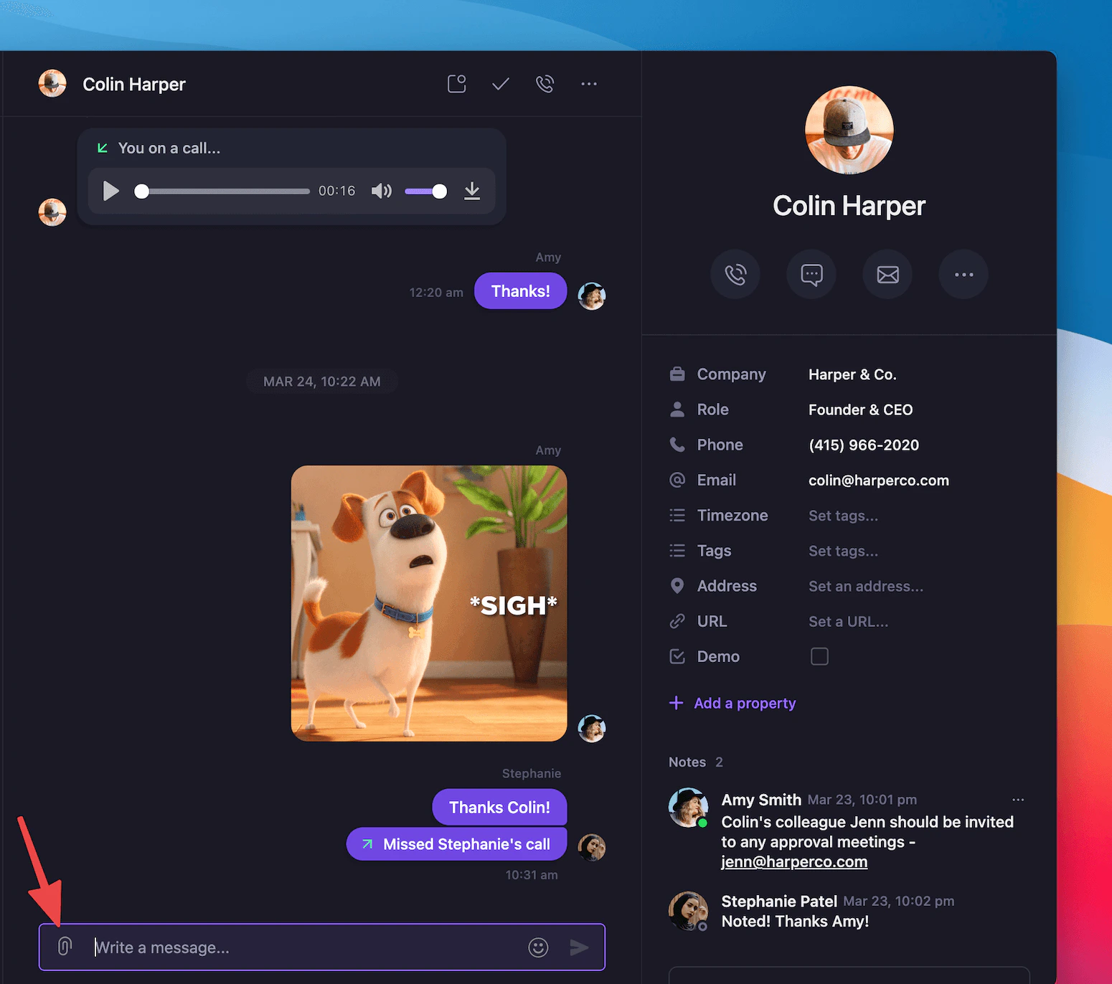Screen dimensions: 1112x984
Task: Open the profile panel more actions button
Action: click(x=963, y=274)
